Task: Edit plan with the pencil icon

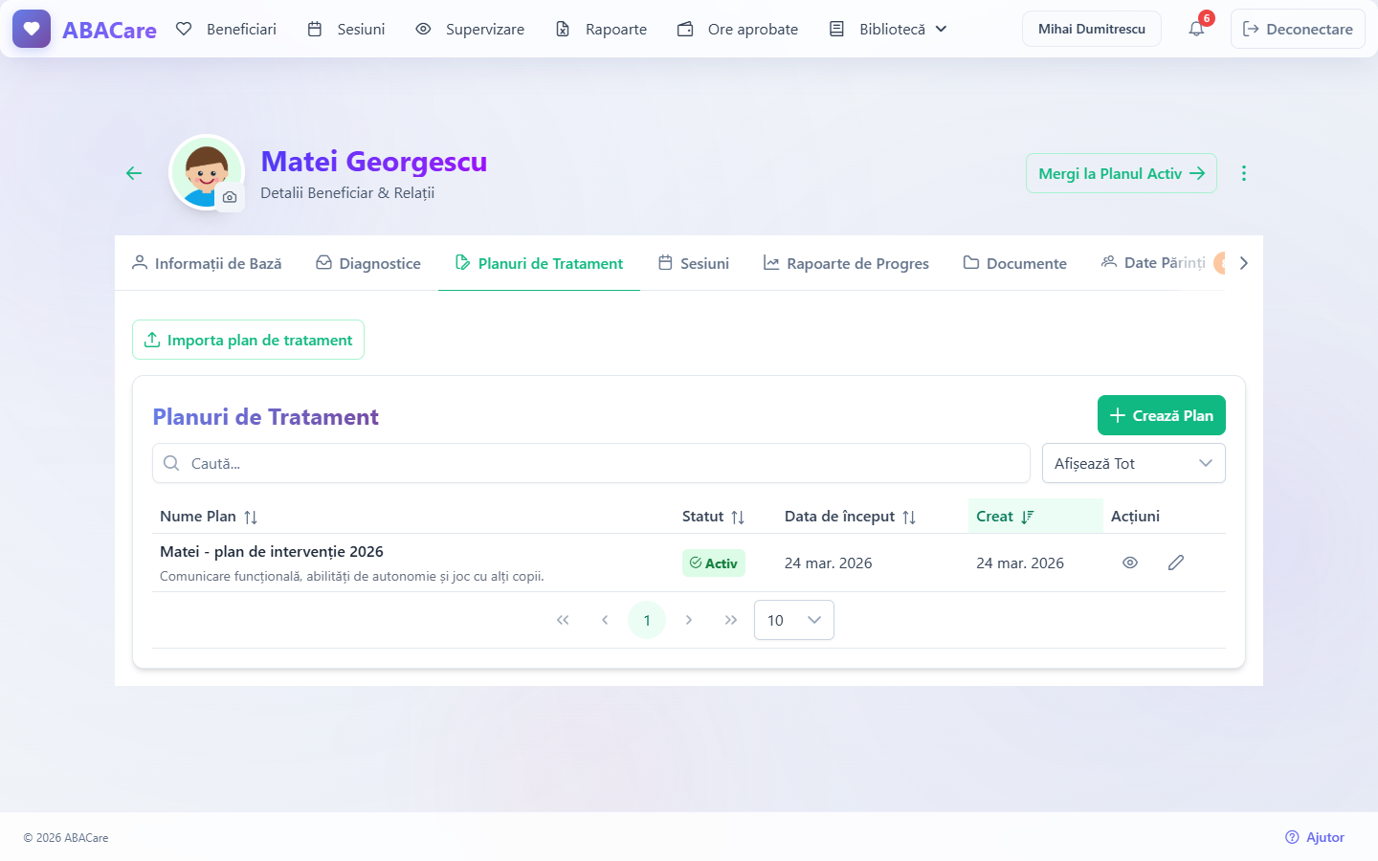Action: point(1176,563)
